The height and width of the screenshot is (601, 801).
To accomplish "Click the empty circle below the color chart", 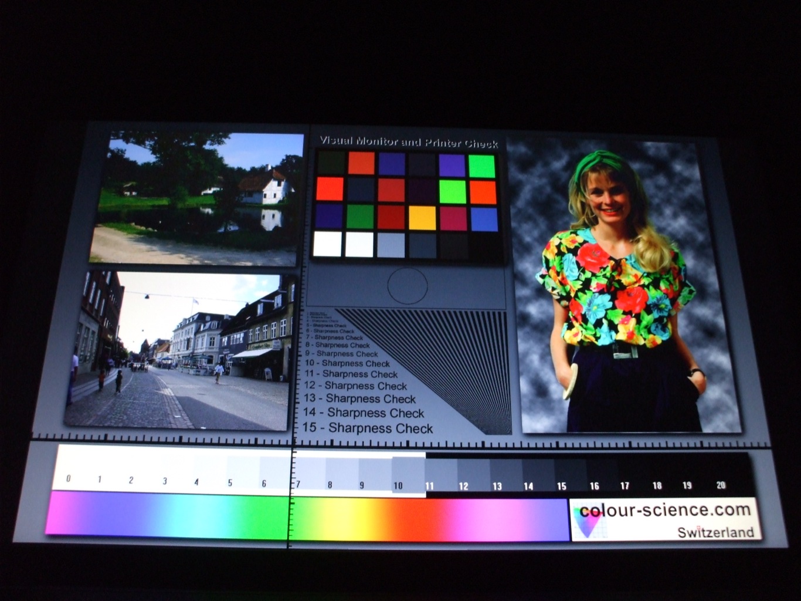I will pyautogui.click(x=407, y=286).
